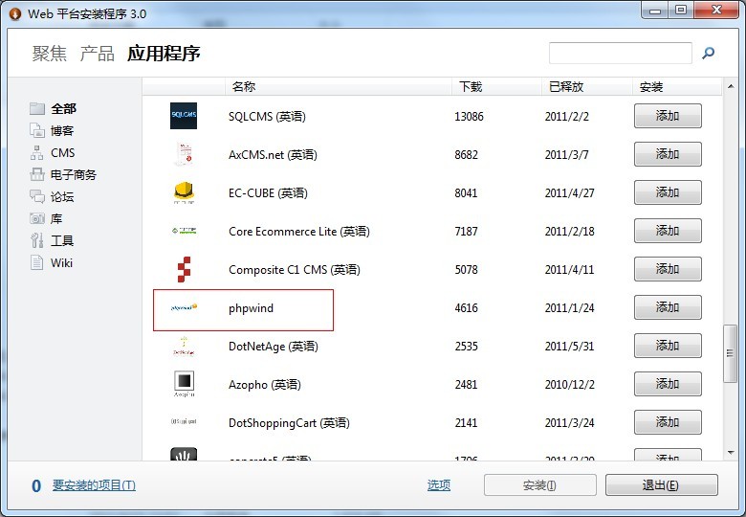The height and width of the screenshot is (517, 746).
Task: Select the Azopho (英语) entry name
Action: [x=265, y=384]
